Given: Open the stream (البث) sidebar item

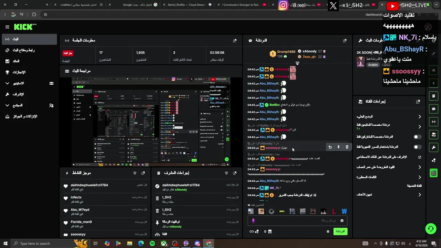Looking at the screenshot, I should tap(29, 39).
